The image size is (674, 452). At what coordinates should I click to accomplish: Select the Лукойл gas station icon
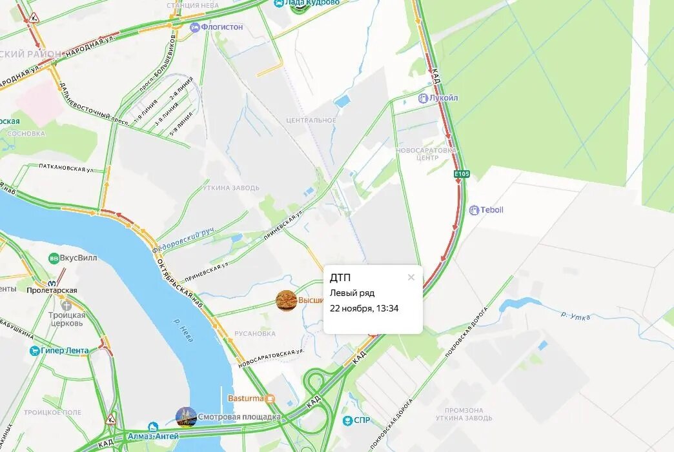pos(424,98)
